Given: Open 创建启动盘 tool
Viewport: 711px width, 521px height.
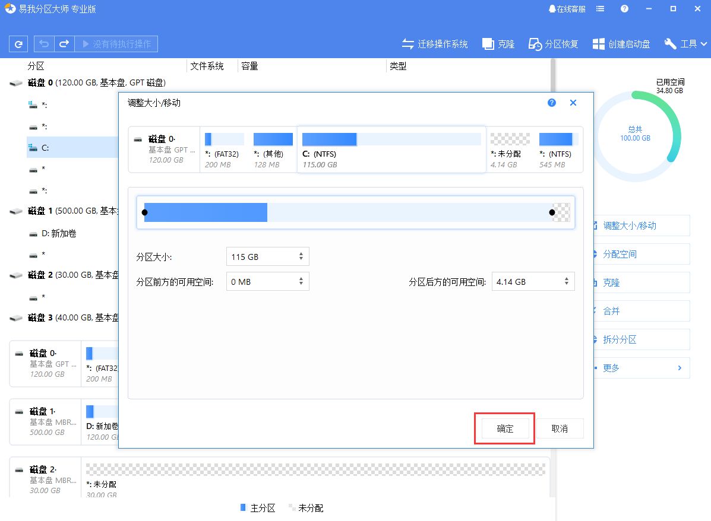Looking at the screenshot, I should coord(621,44).
